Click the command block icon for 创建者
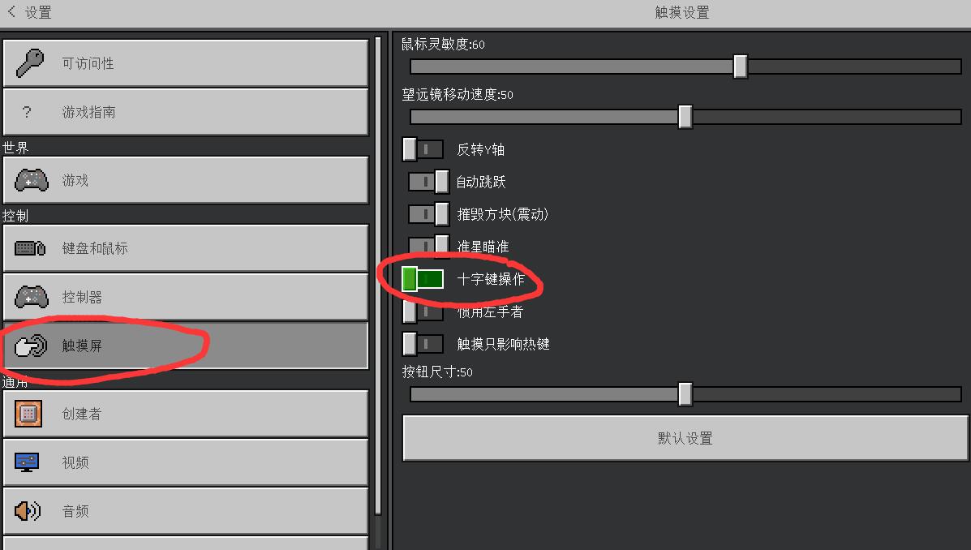 (28, 414)
